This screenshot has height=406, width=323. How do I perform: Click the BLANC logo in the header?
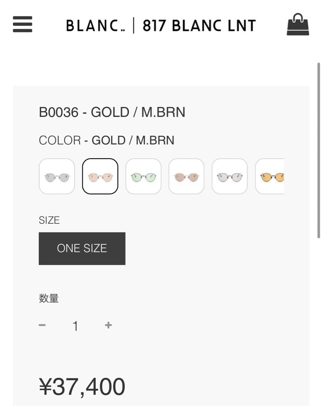click(x=96, y=25)
